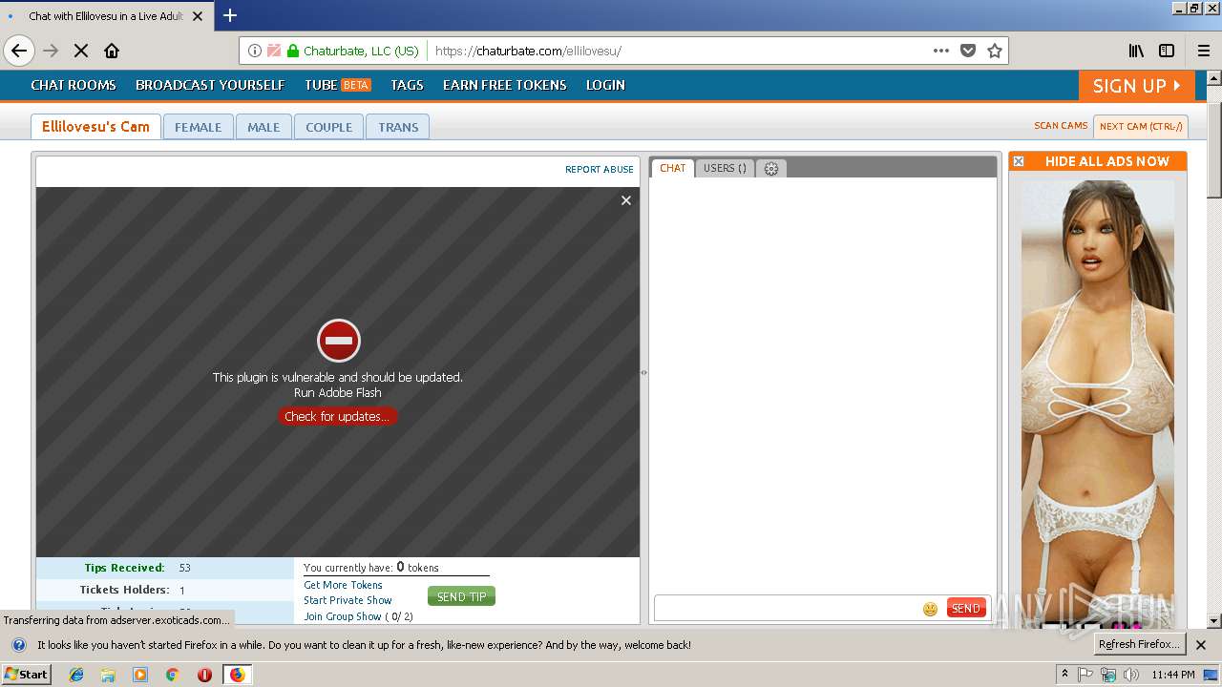Click the SEND TIP button
The height and width of the screenshot is (687, 1222).
point(461,596)
